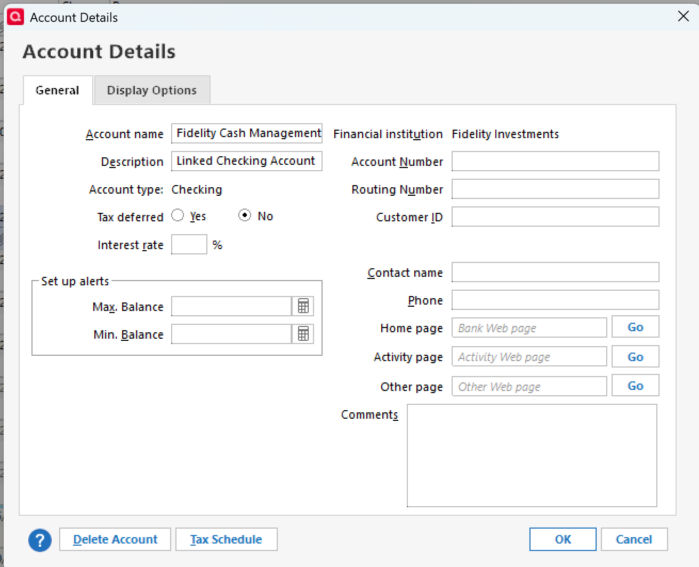Click the Delete Account button
This screenshot has height=567, width=699.
(x=115, y=539)
